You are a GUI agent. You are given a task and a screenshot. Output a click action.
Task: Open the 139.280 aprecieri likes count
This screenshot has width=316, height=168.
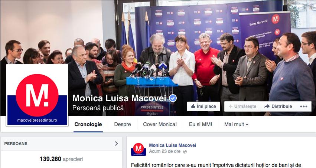tap(61, 159)
